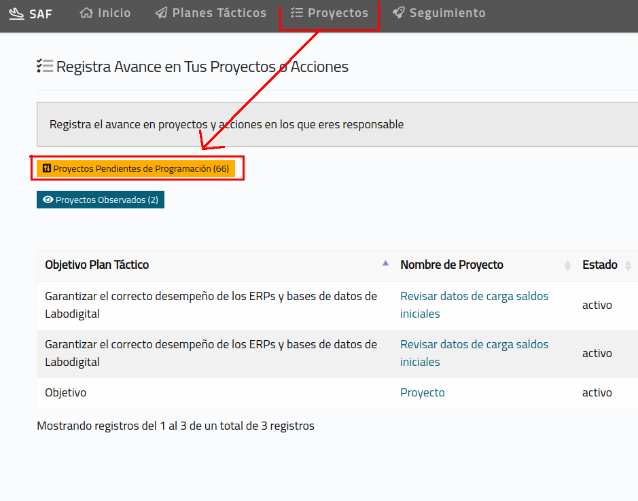Image resolution: width=638 pixels, height=501 pixels.
Task: Open the Planes Tácticos menu
Action: [211, 13]
